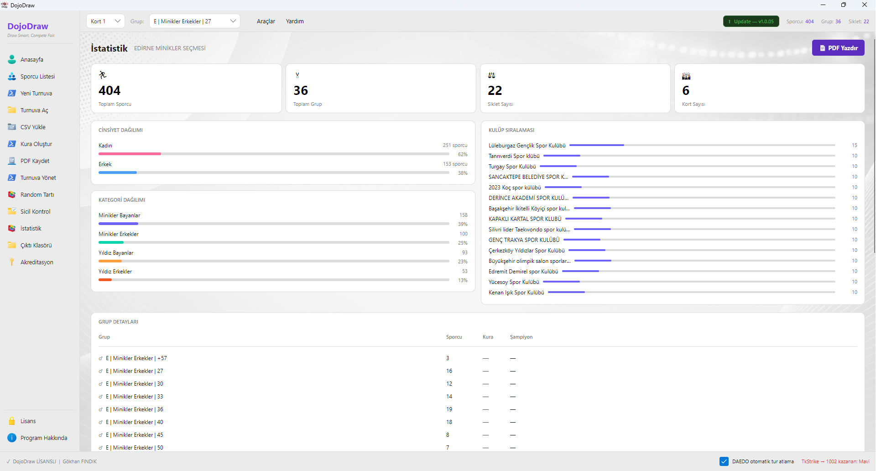Select row E | Minikler Erkekler | 40
Screen dimensions: 876x471
[x=478, y=422]
